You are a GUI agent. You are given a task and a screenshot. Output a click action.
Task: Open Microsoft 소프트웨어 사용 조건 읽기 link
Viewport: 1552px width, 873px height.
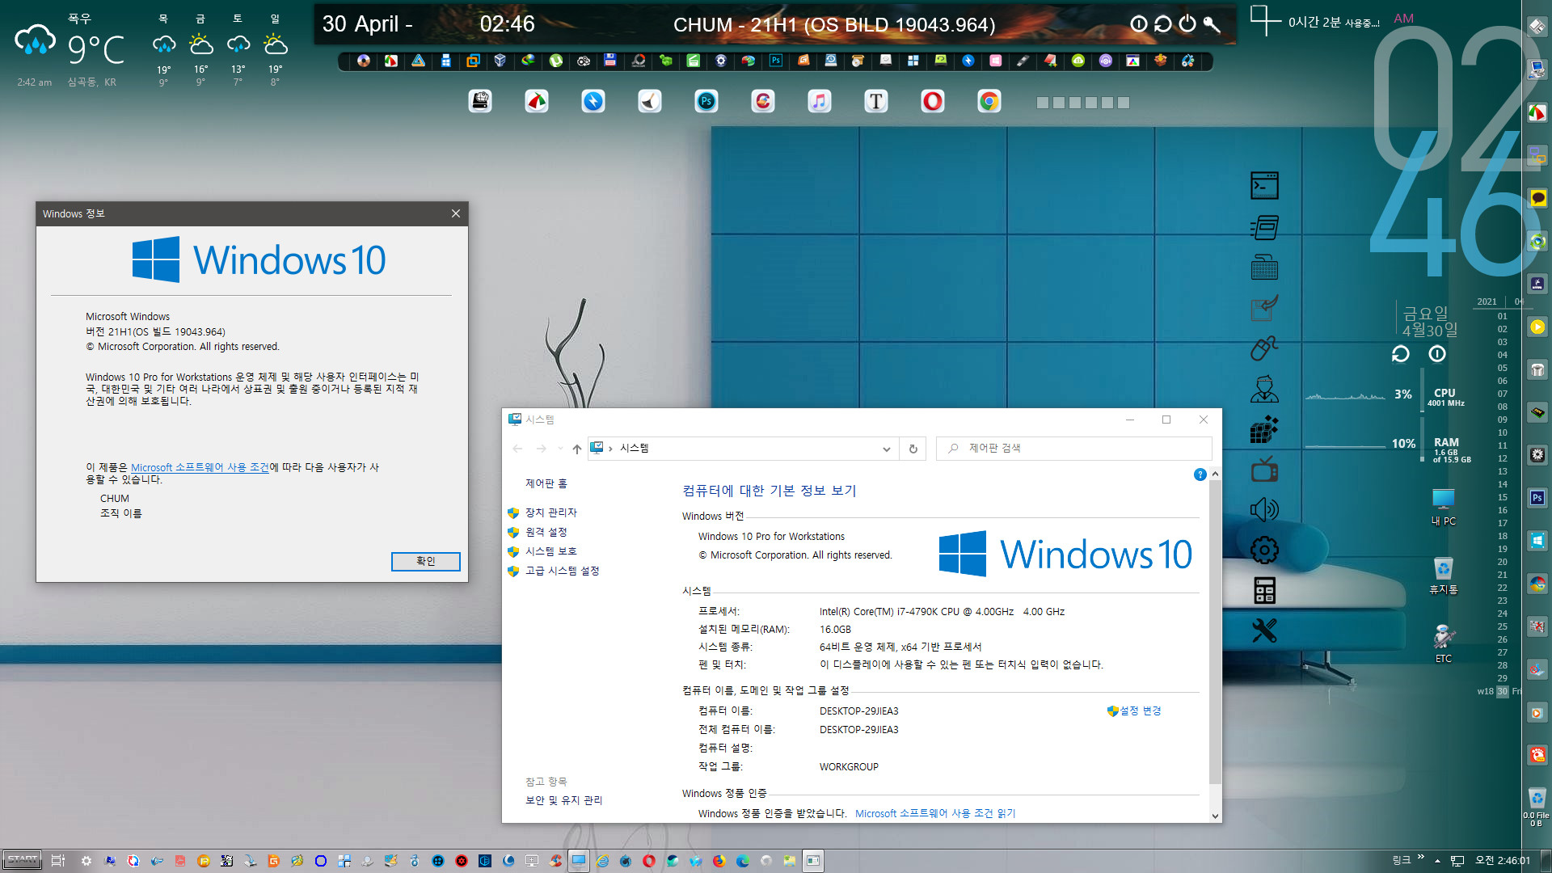pos(935,813)
